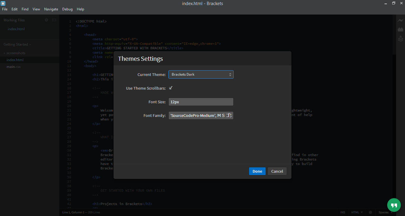405x216 pixels.
Task: Open the HTML language mode dropdown
Action: [357, 212]
